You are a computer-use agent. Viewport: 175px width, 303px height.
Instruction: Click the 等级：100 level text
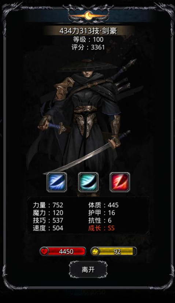click(x=88, y=39)
